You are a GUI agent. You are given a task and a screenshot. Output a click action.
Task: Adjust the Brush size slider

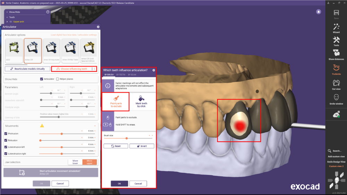pyautogui.click(x=127, y=138)
